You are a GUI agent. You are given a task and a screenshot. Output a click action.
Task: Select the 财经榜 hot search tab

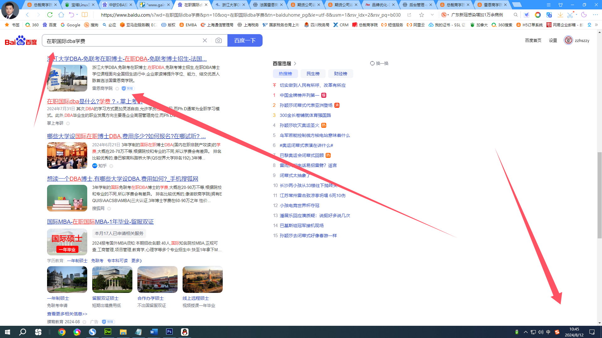pos(341,74)
